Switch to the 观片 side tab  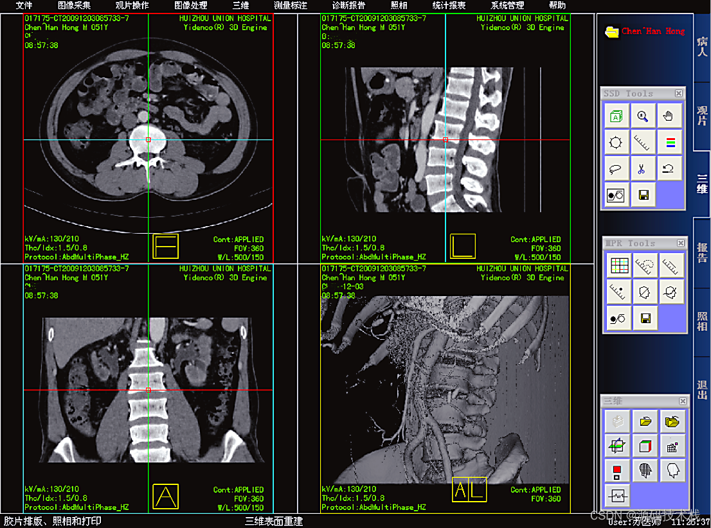702,116
